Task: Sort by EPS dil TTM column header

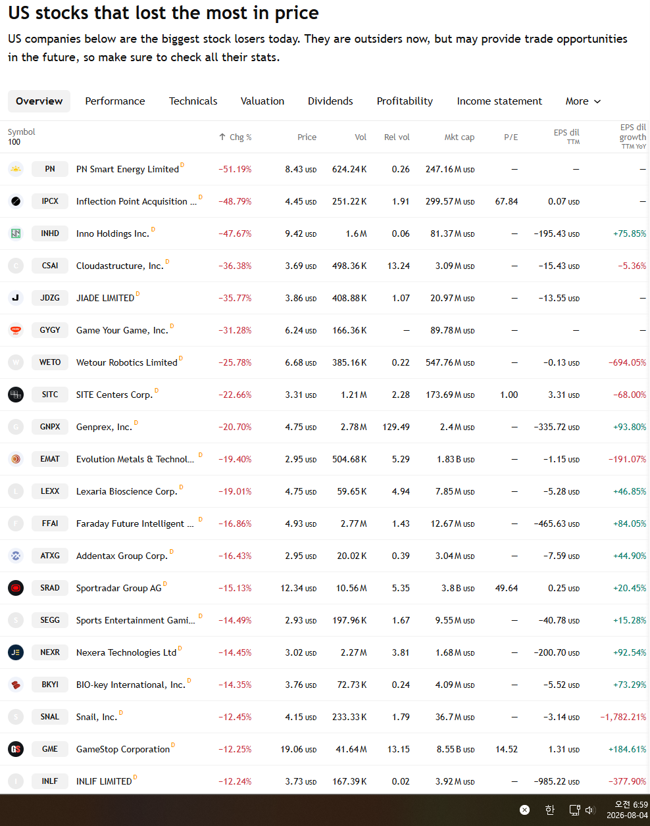Action: 566,136
